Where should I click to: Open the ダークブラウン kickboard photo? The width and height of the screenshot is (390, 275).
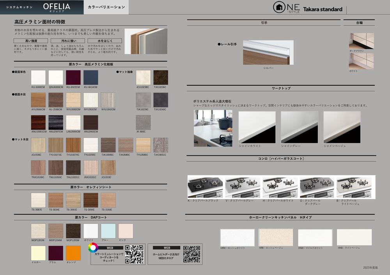(x=362, y=41)
